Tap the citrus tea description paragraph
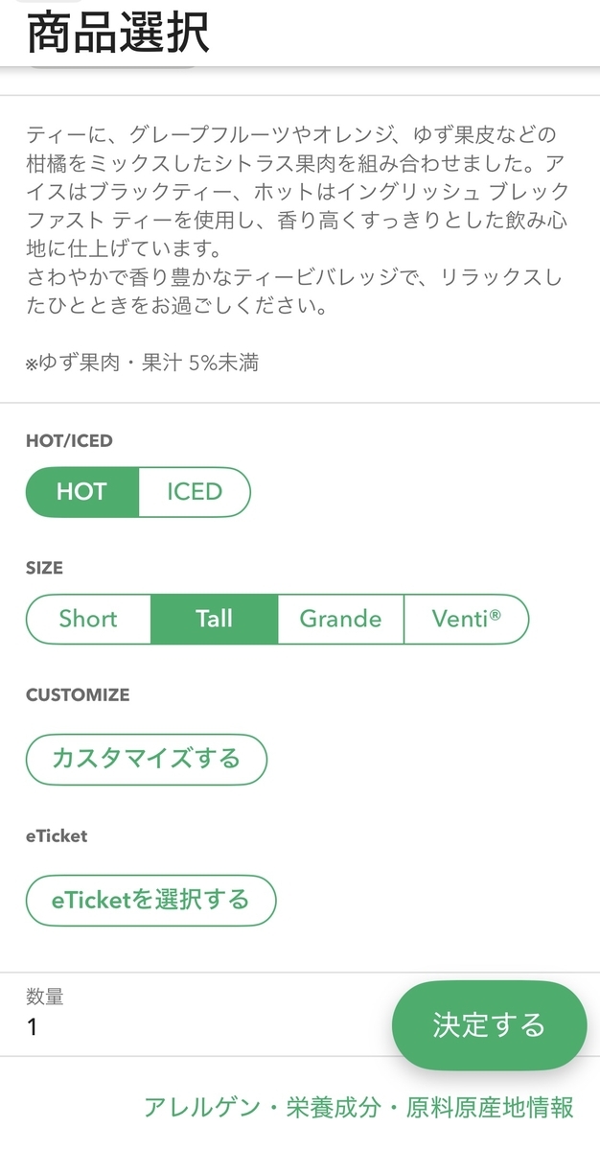The width and height of the screenshot is (600, 1151). click(x=297, y=222)
